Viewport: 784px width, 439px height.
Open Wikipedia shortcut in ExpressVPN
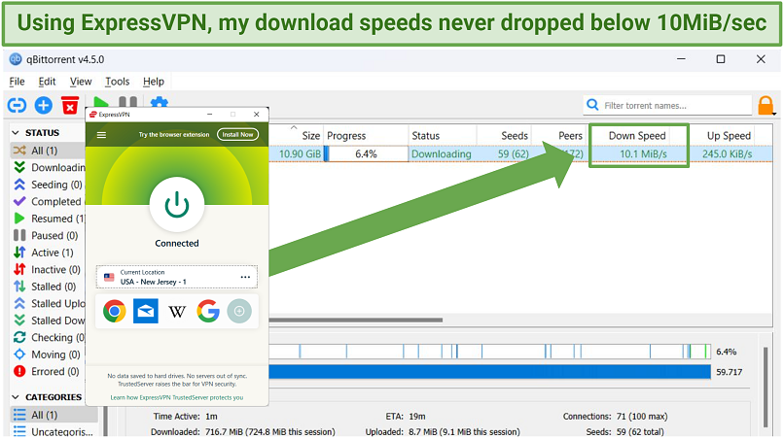[x=177, y=312]
